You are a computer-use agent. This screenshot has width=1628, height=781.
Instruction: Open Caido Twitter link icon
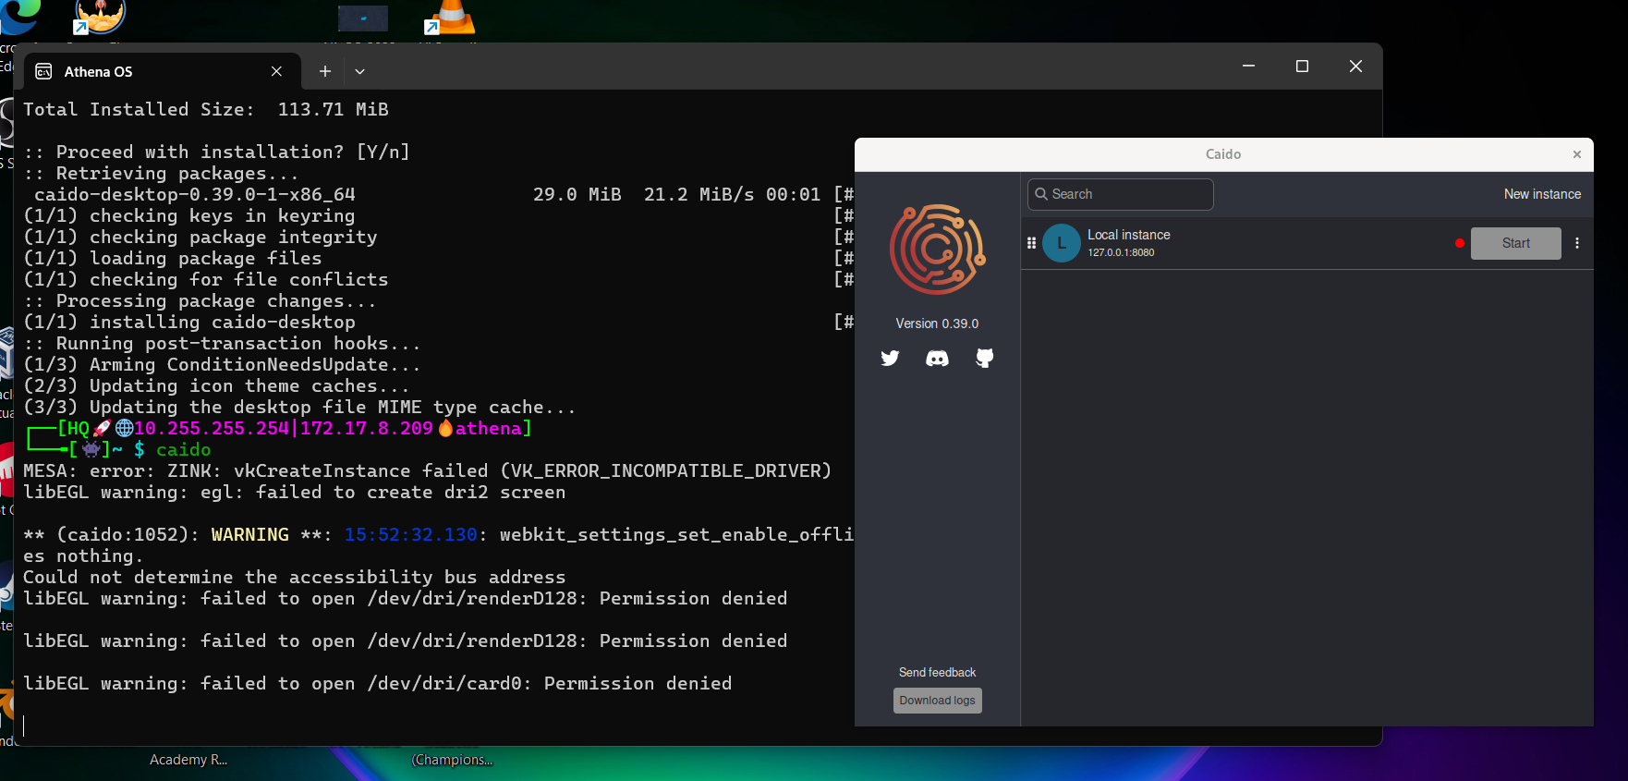pyautogui.click(x=890, y=358)
